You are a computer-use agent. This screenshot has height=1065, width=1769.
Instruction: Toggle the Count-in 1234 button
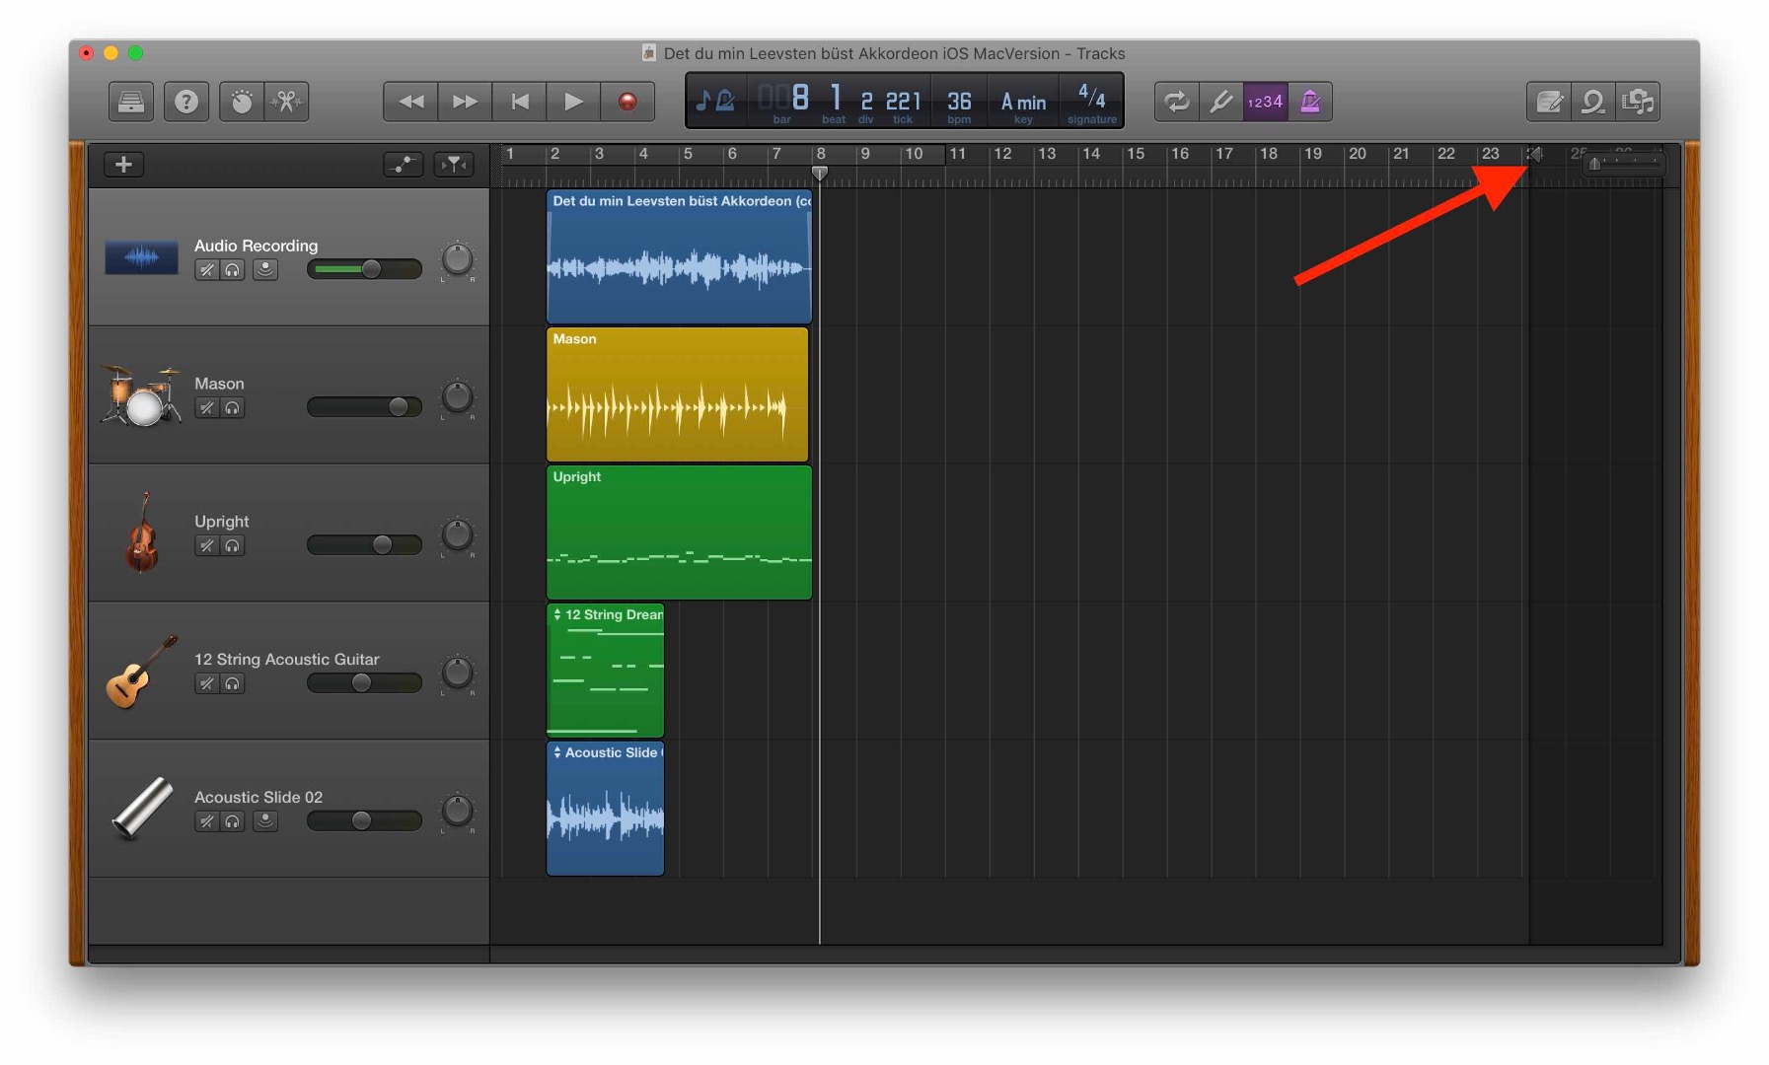[1265, 101]
